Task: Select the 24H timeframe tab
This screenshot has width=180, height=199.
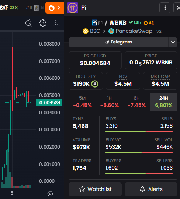Action: (164, 102)
